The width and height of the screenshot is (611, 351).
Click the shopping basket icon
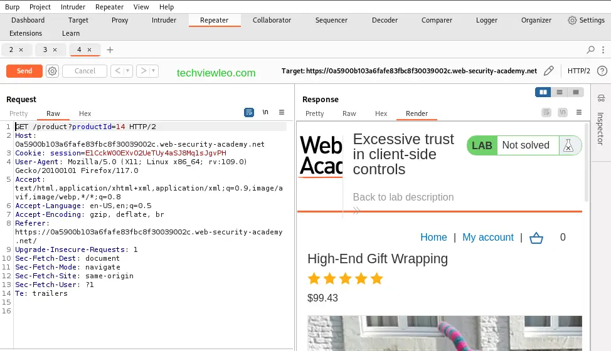coord(536,238)
